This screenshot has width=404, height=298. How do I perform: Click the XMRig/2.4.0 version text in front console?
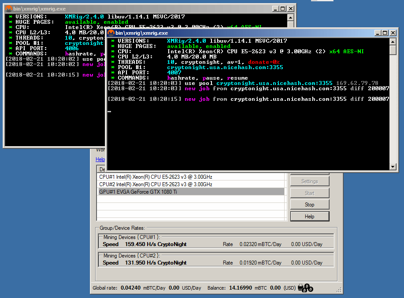(x=186, y=41)
